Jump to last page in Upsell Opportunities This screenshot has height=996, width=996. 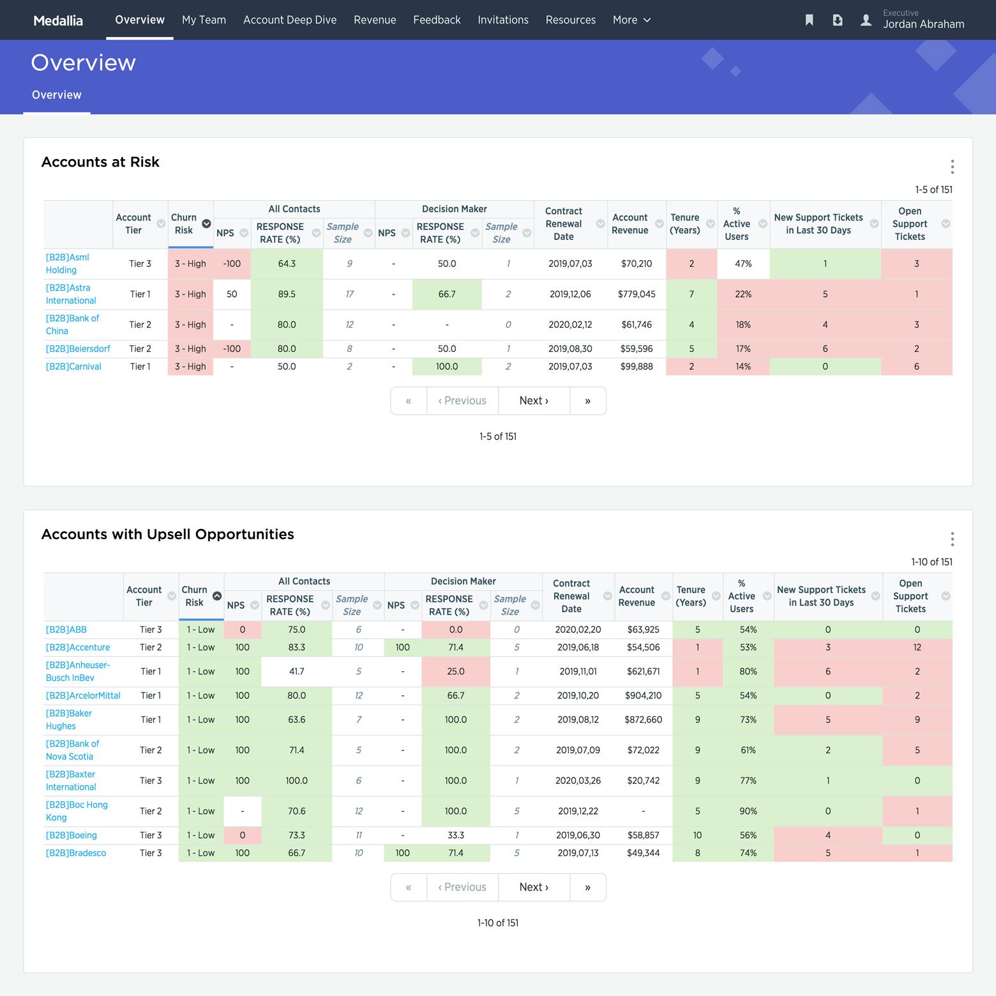point(588,887)
